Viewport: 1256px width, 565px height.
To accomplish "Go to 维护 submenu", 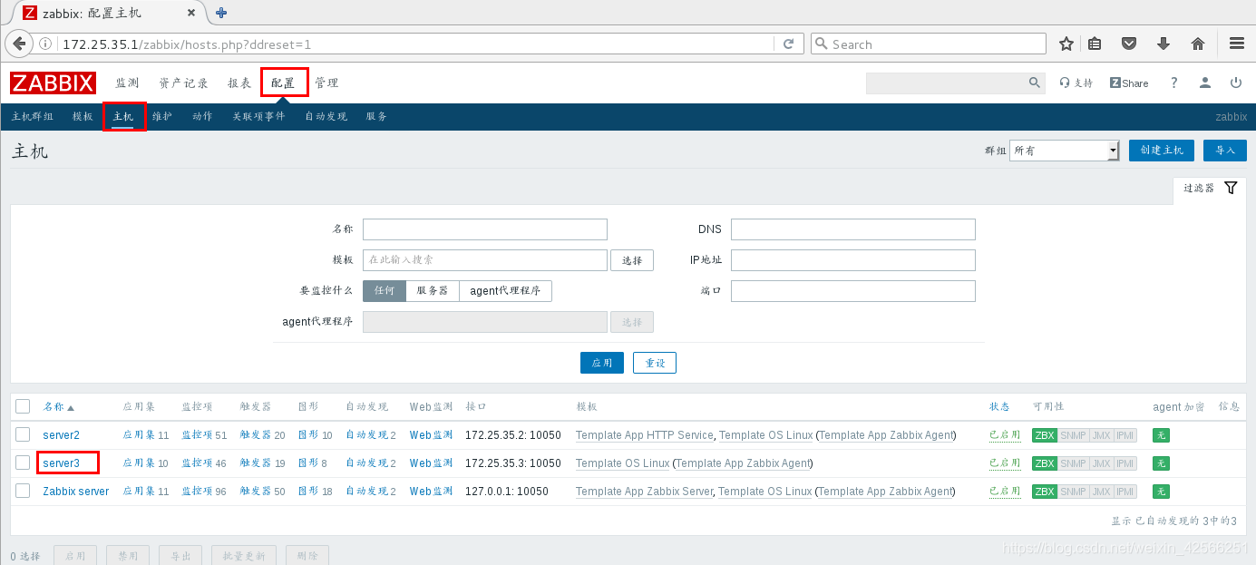I will [x=162, y=117].
